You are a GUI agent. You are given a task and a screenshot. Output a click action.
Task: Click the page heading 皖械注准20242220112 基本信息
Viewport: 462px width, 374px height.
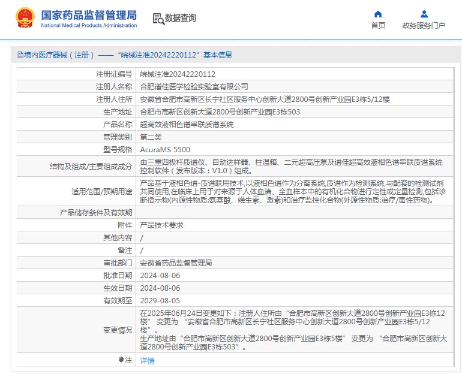pyautogui.click(x=175, y=55)
